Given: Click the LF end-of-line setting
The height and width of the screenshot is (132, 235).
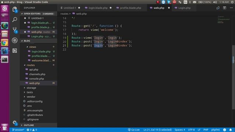Looking at the screenshot, I should pos(199,130).
